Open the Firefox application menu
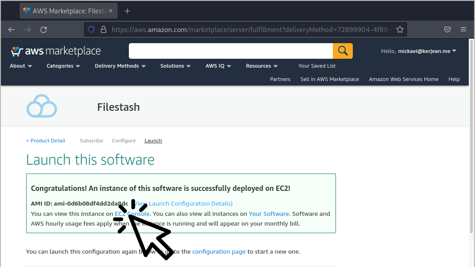Viewport: 475px width, 267px height. (x=463, y=29)
